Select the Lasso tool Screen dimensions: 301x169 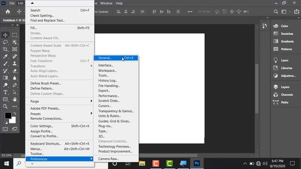[x=5, y=42]
